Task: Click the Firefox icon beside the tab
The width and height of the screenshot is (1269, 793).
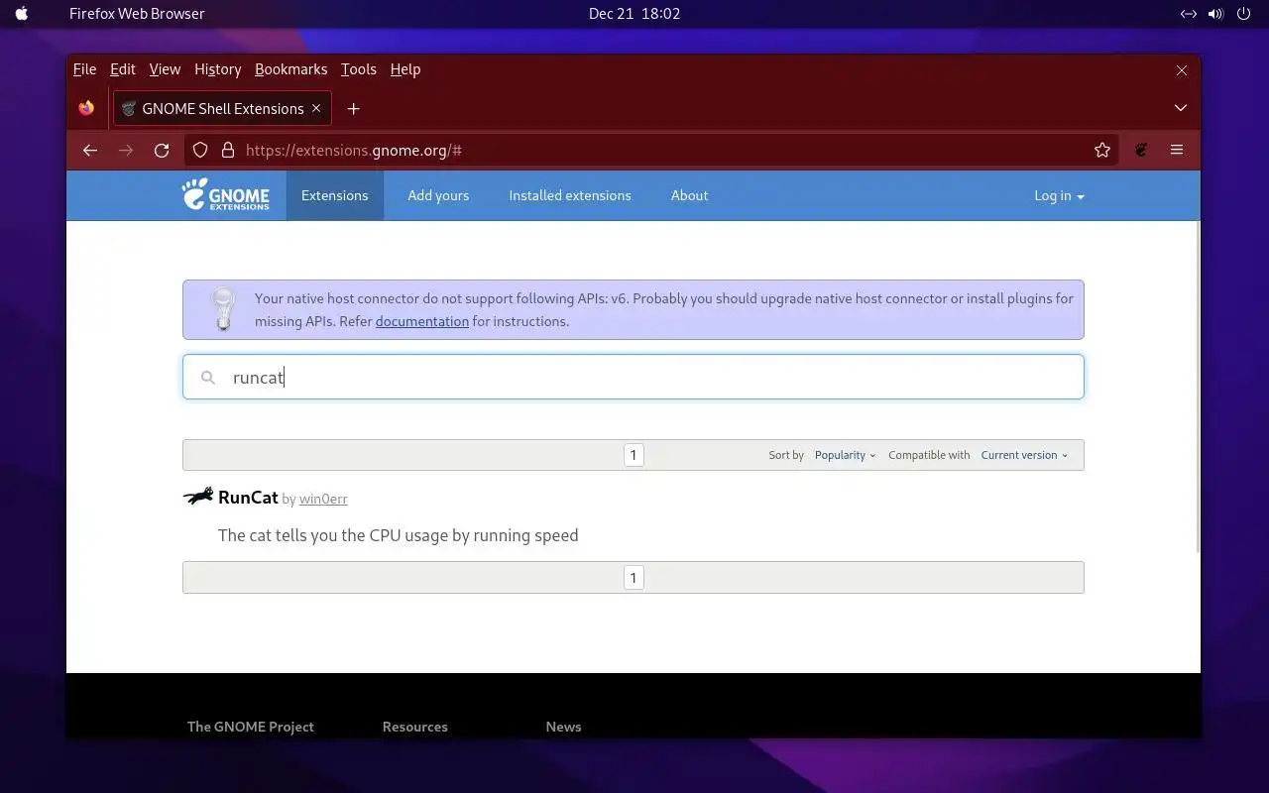Action: coord(87,108)
